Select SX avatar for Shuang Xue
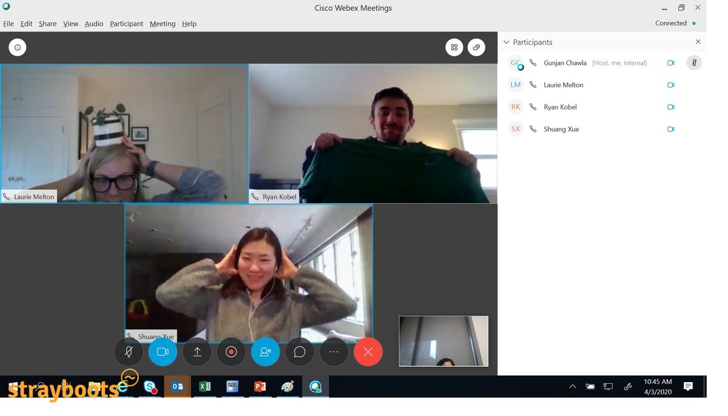 tap(516, 129)
